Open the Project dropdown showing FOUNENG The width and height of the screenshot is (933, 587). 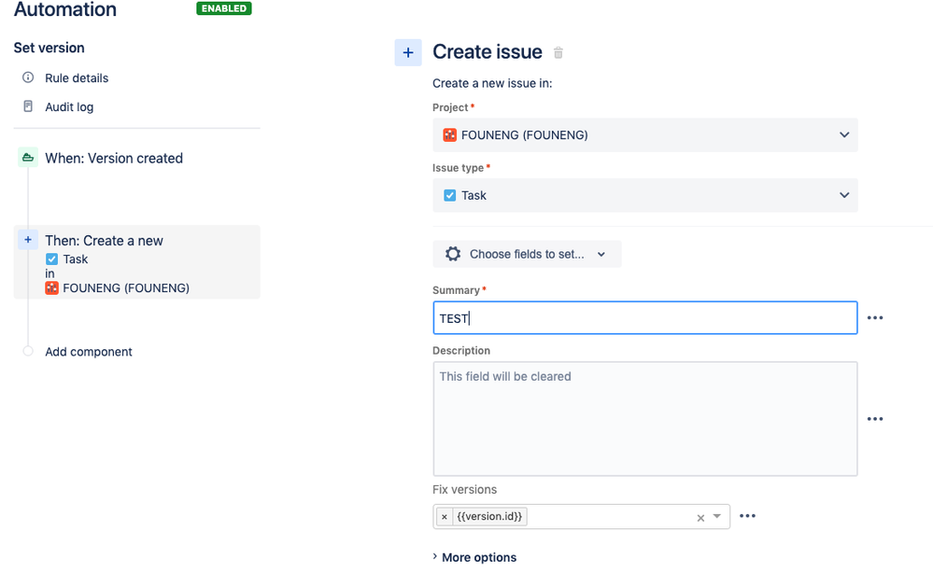644,135
